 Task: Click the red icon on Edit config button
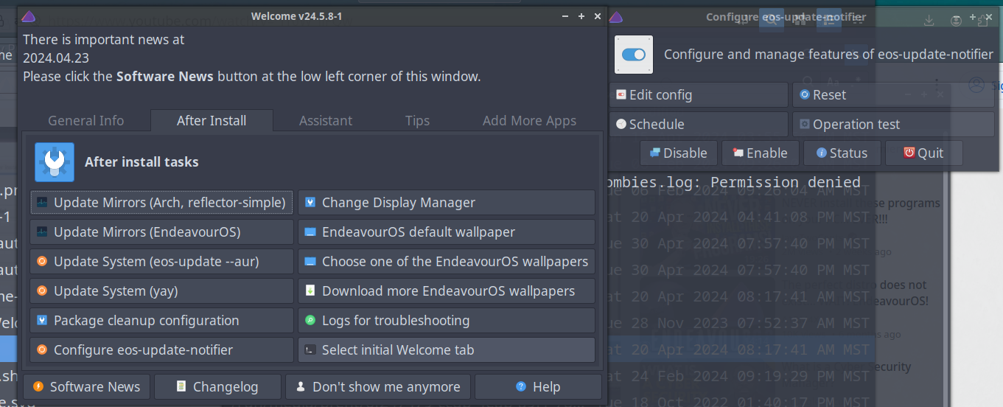[621, 94]
